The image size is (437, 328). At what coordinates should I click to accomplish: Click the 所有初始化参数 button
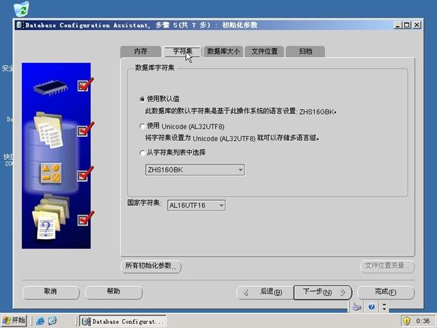coord(151,266)
